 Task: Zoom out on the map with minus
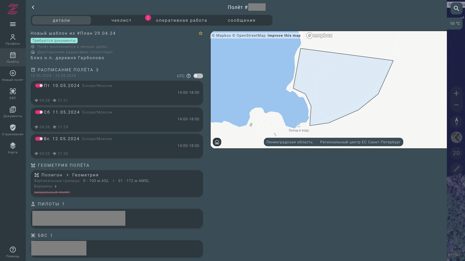pos(456,105)
